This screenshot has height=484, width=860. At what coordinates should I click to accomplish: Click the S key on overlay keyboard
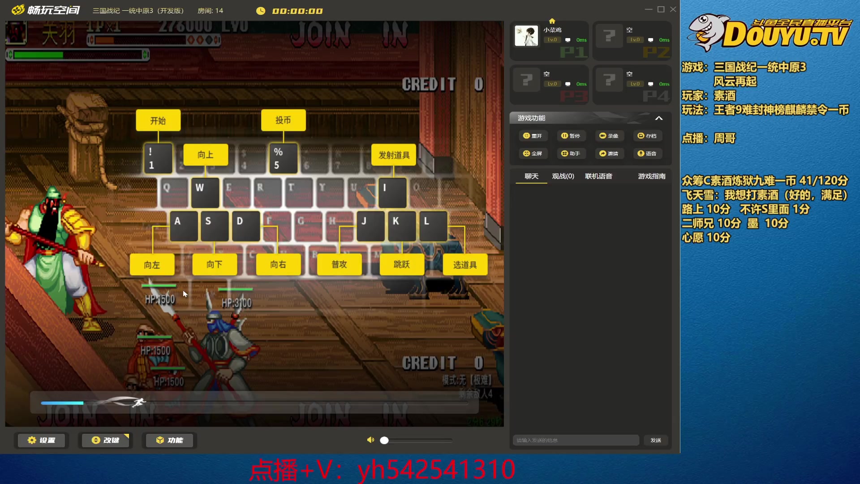pos(215,226)
